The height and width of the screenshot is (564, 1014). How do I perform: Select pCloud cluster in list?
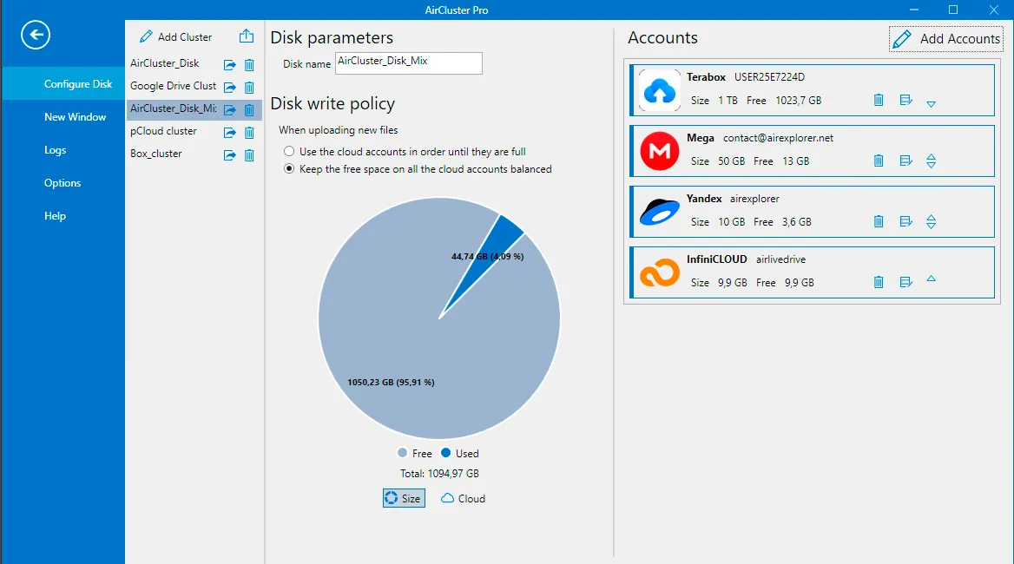coord(163,131)
